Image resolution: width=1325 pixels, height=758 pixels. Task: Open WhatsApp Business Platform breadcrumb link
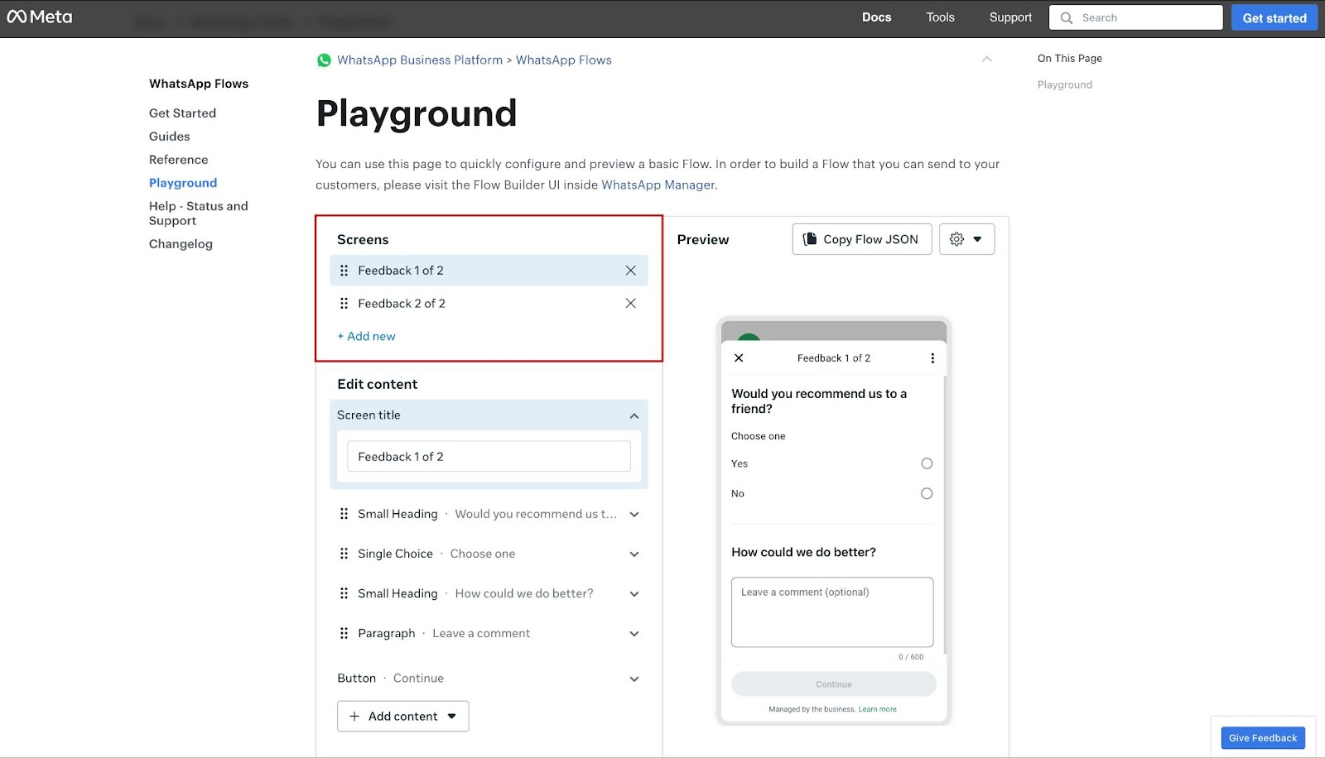pos(420,60)
